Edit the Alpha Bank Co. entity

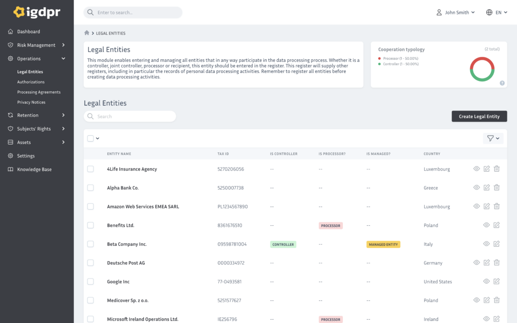486,187
